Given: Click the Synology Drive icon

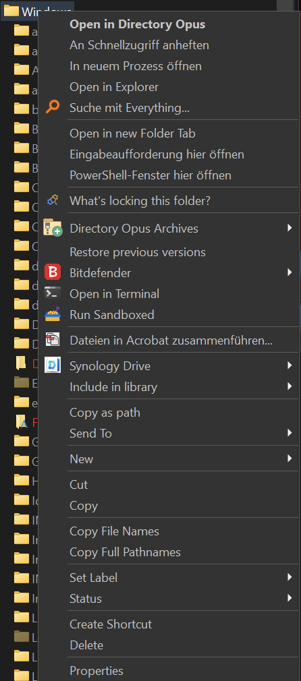Looking at the screenshot, I should tap(53, 365).
